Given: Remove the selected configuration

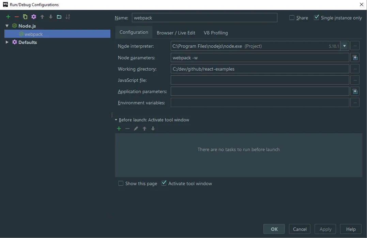Looking at the screenshot, I should [x=17, y=17].
